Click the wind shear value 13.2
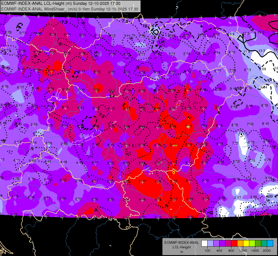Viewport: 278px width, 256px height. click(261, 33)
